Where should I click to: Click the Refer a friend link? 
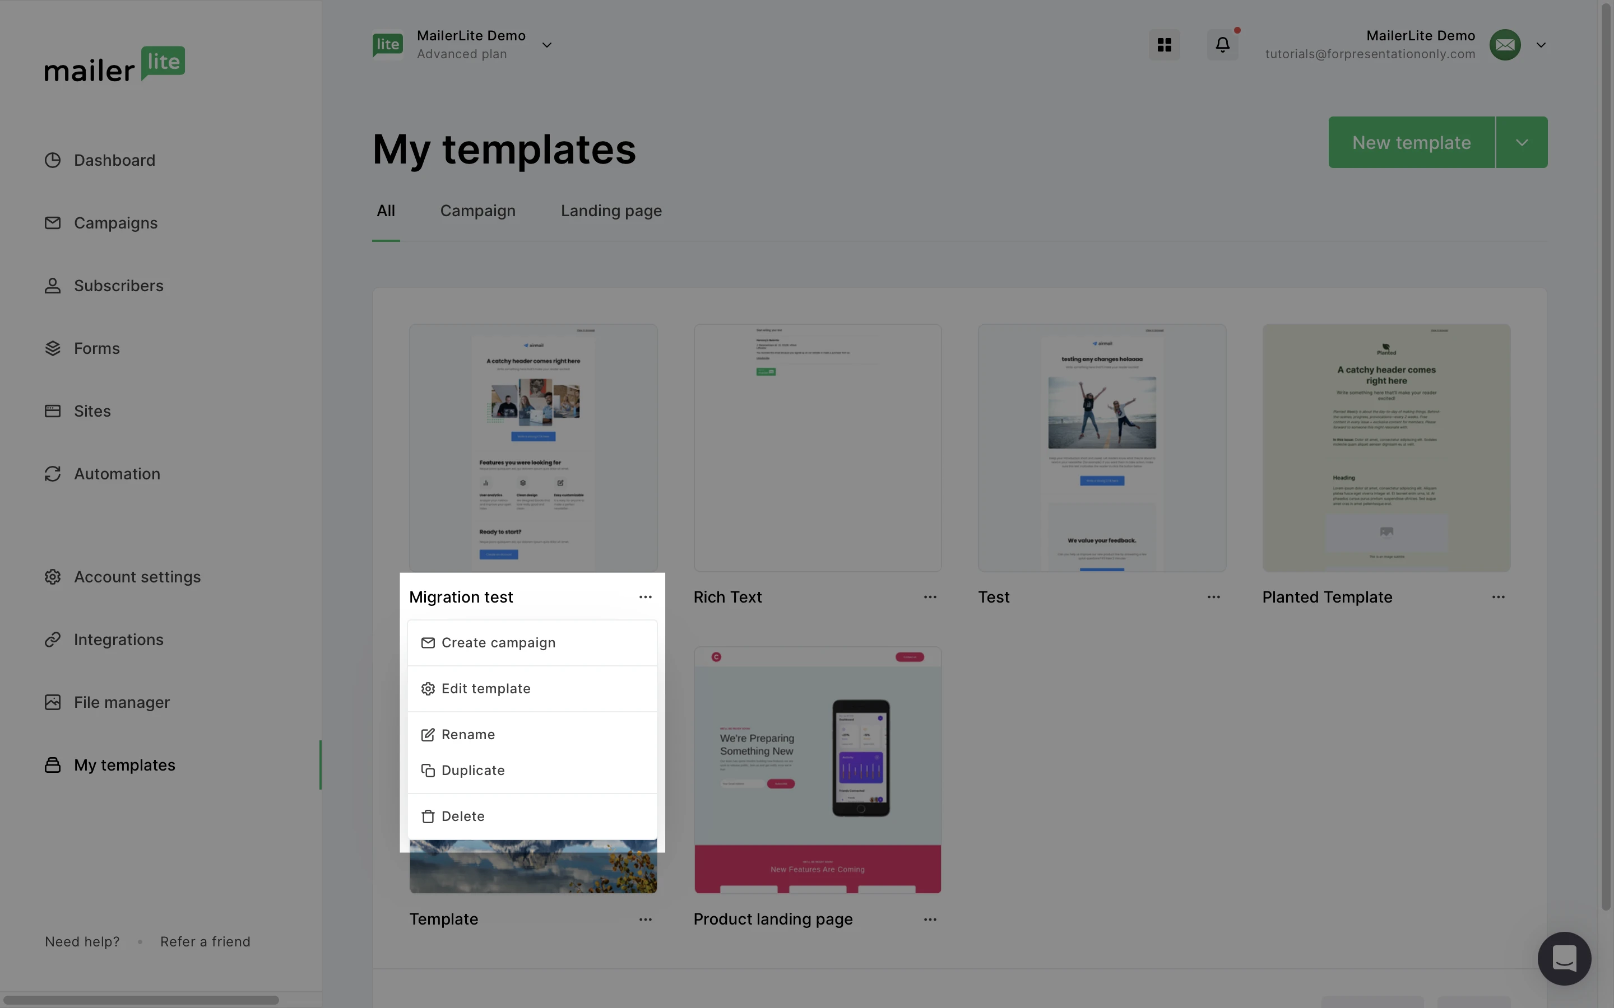(205, 942)
